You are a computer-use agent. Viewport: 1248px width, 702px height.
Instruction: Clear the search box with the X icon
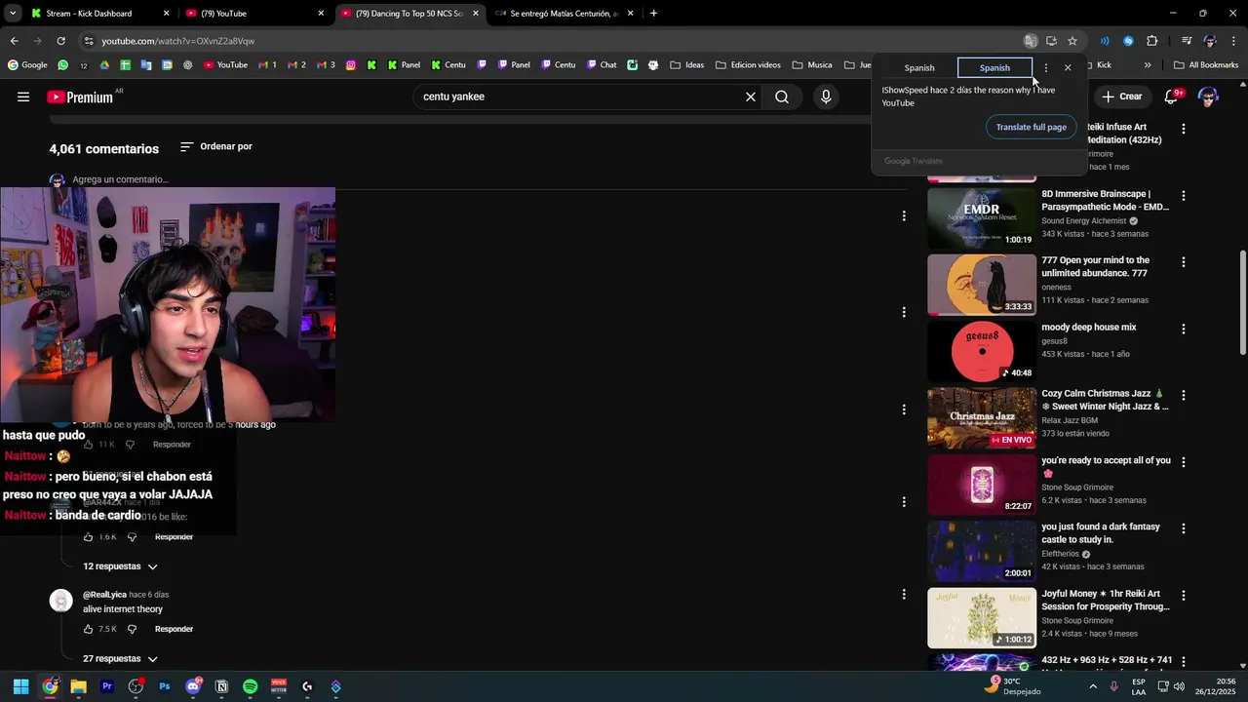[751, 97]
